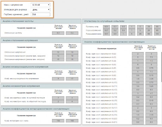Click limit value 12 for Коэф. несинусоидальности
162x127 pixels.
(72, 79)
